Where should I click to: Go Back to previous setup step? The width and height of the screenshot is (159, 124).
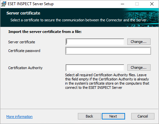[89, 116]
